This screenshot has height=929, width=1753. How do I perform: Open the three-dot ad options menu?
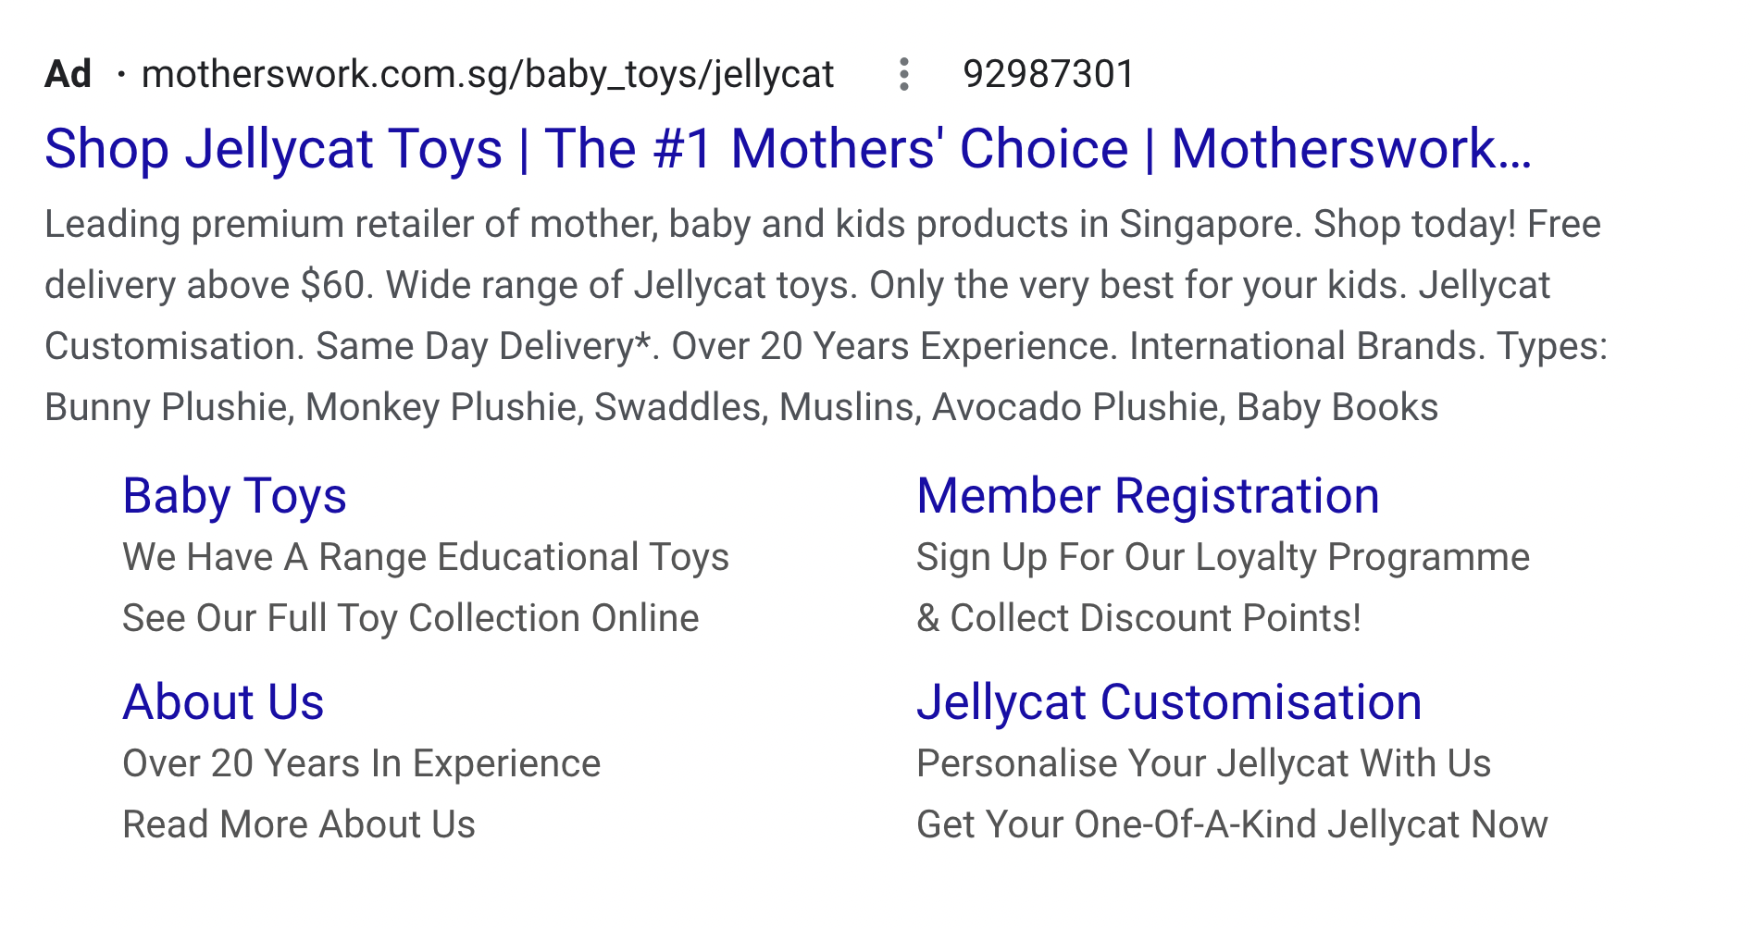coord(904,75)
